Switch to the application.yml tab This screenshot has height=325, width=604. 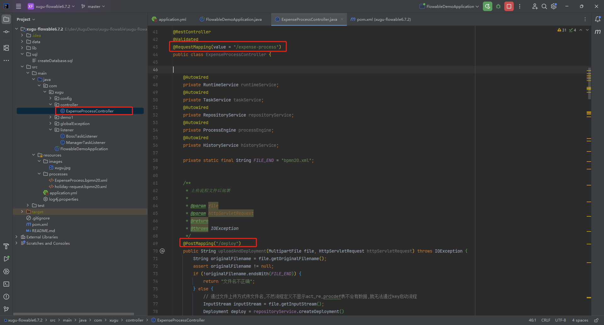tap(172, 19)
